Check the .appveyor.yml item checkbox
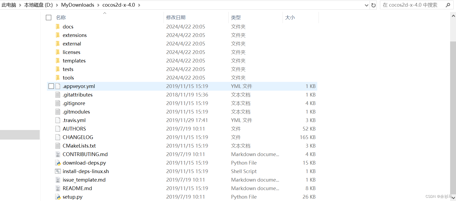Image resolution: width=456 pixels, height=201 pixels. click(x=51, y=86)
